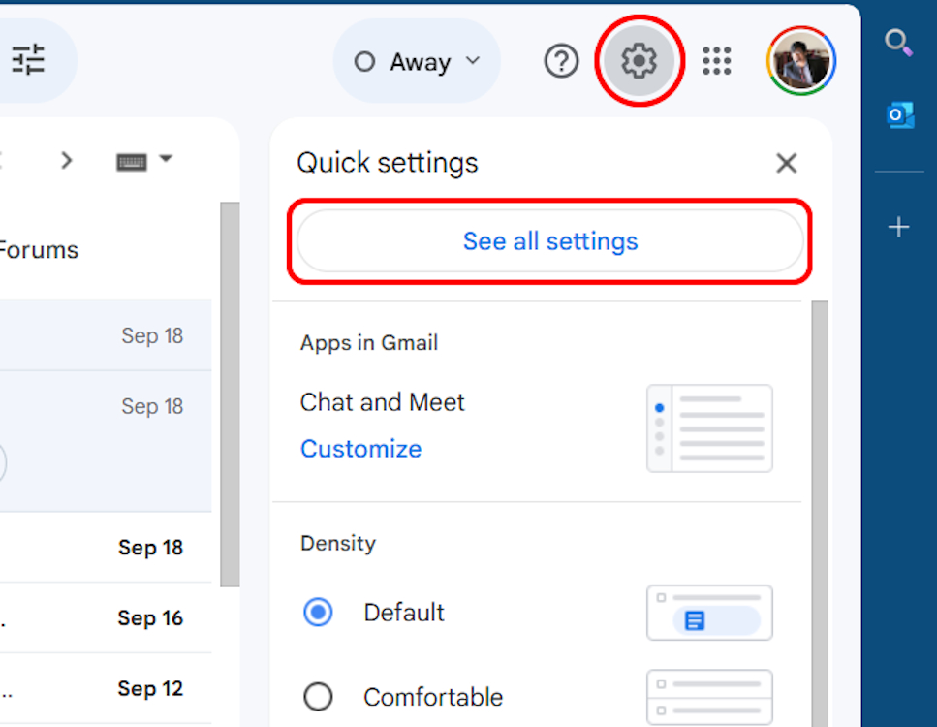Open the input tools dropdown arrow

pyautogui.click(x=165, y=160)
